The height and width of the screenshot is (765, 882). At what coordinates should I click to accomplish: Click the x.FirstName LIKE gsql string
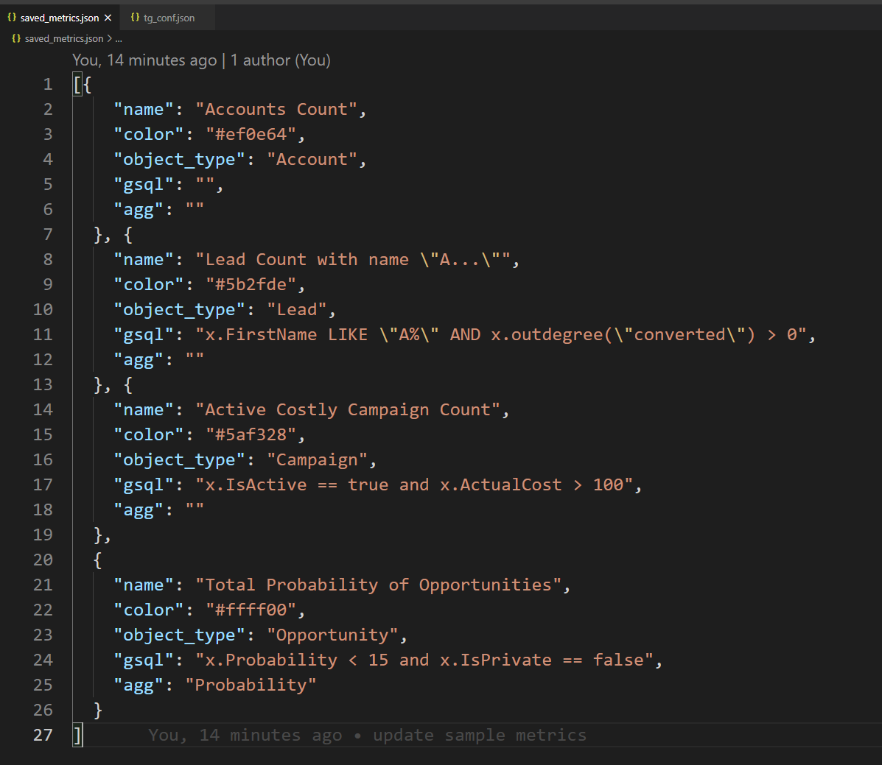501,334
